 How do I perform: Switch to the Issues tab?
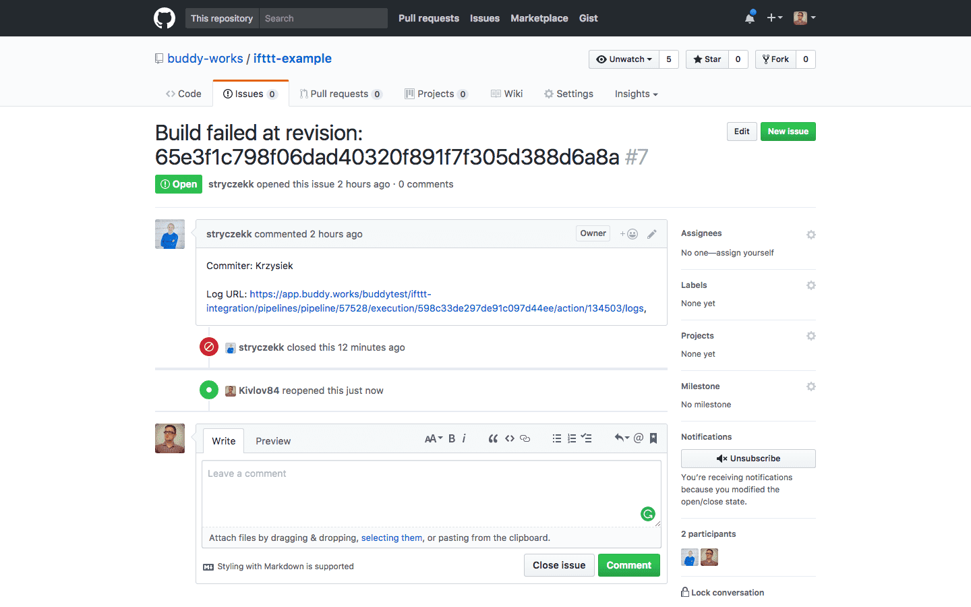(250, 94)
